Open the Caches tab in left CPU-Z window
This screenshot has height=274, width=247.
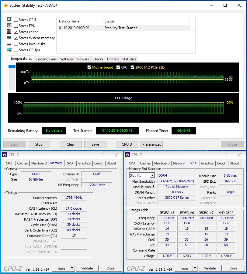tap(23, 163)
